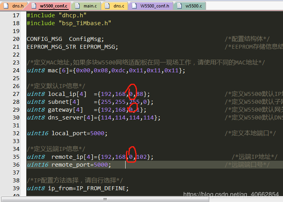The width and height of the screenshot is (283, 202).
Task: Click the file icon on w5500_conf.c tab
Action: [34, 6]
